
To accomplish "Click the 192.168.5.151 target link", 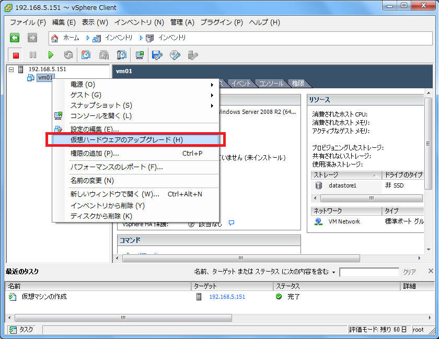I will pos(227,297).
